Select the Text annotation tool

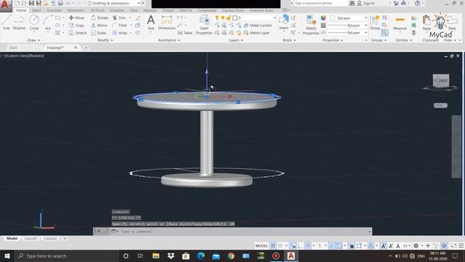pyautogui.click(x=151, y=23)
